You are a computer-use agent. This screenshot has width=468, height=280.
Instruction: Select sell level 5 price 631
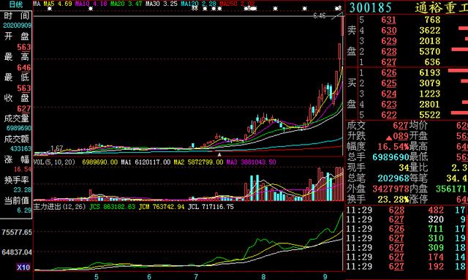pyautogui.click(x=388, y=20)
